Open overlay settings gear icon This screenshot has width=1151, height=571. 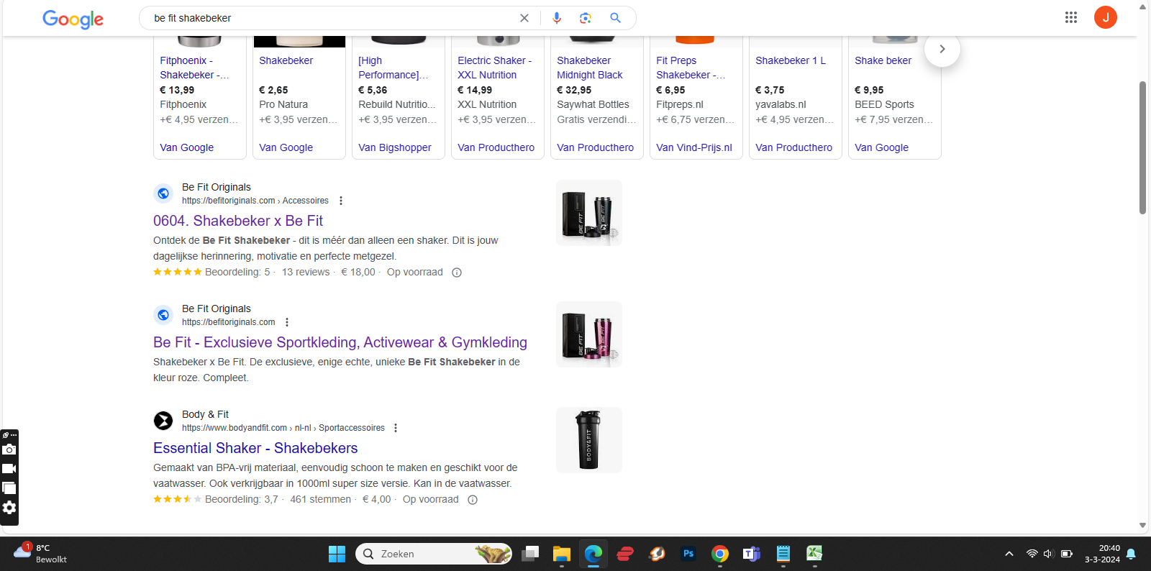pyautogui.click(x=9, y=508)
